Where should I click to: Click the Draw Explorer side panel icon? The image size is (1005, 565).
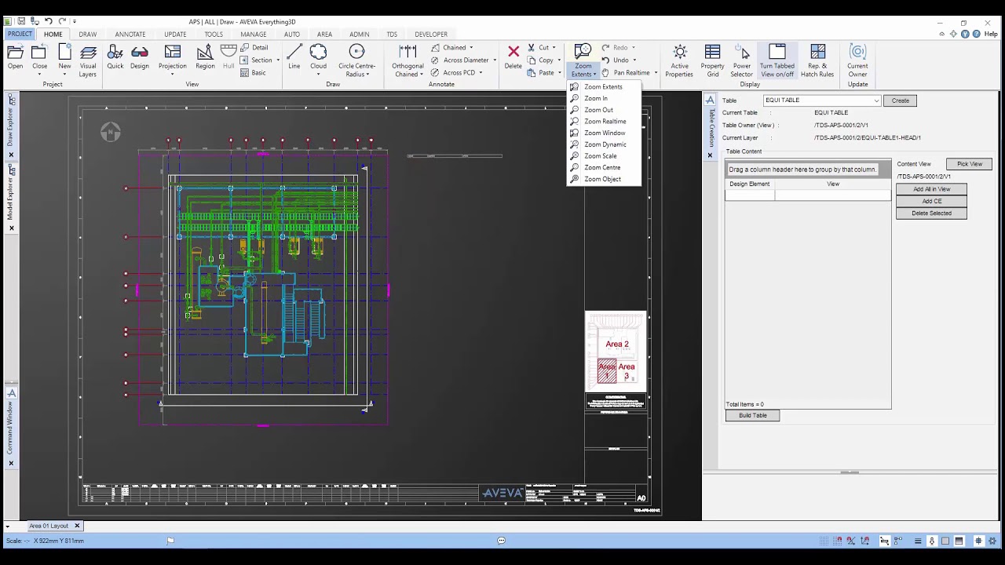coord(11,100)
